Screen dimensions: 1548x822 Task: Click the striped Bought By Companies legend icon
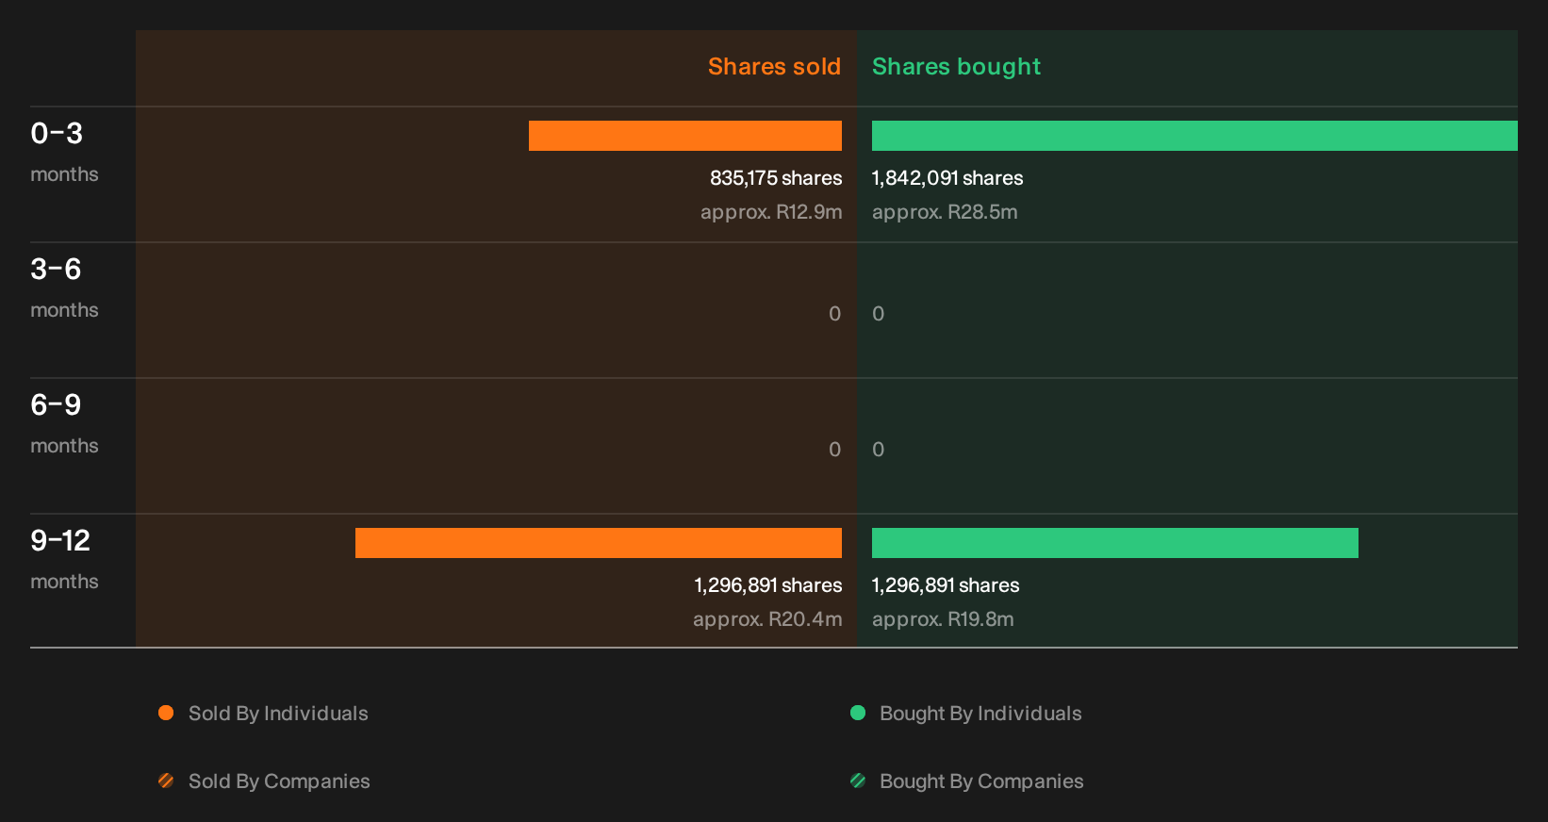tap(858, 781)
